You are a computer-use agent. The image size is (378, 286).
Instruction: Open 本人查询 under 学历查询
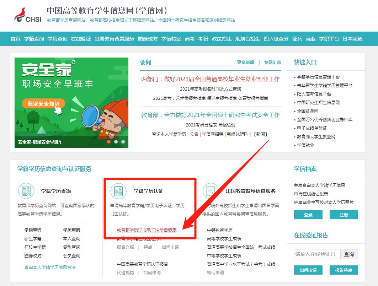[x=71, y=239]
